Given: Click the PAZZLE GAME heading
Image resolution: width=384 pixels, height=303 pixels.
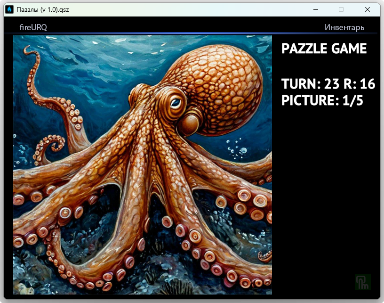Looking at the screenshot, I should pos(324,49).
